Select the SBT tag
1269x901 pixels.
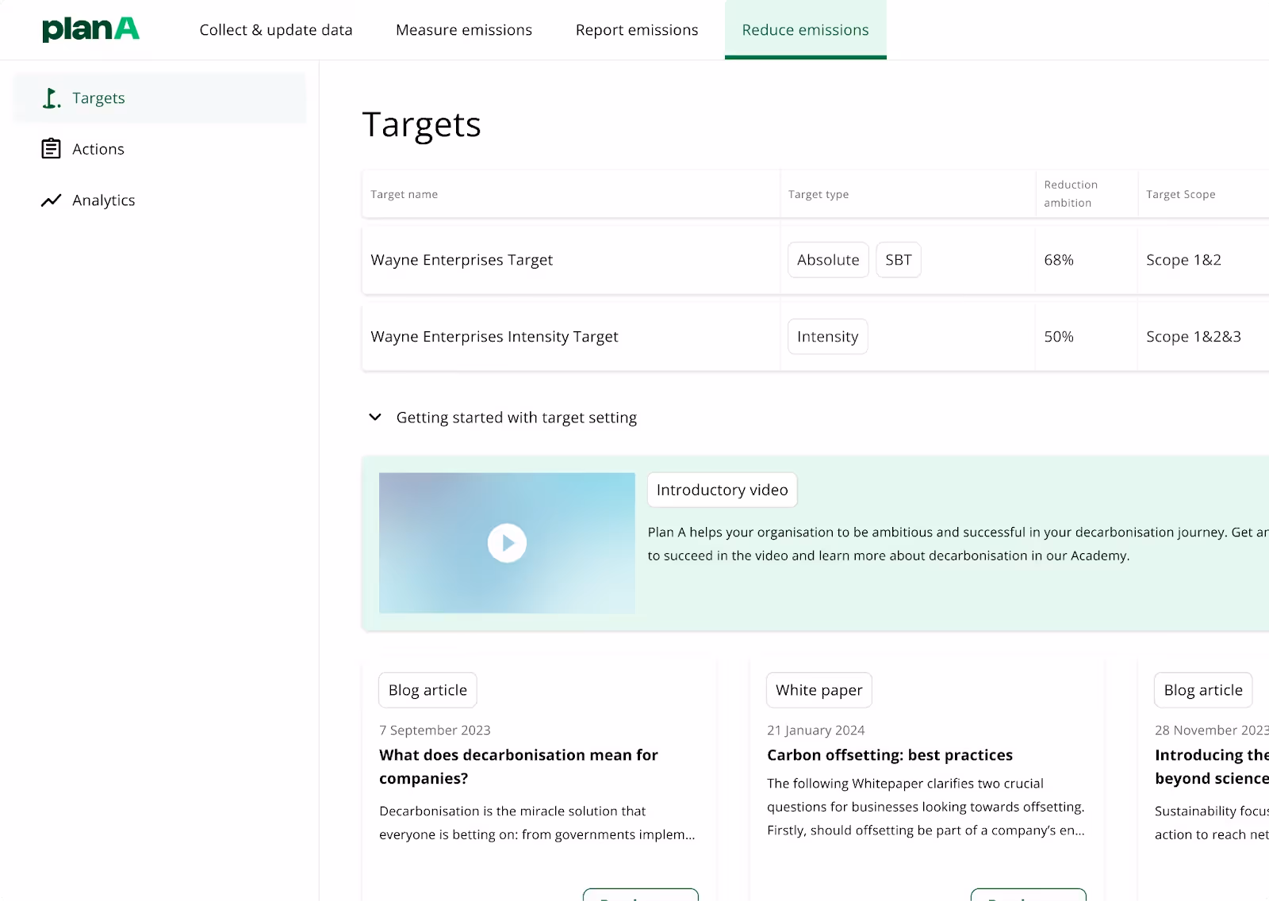[x=898, y=259]
